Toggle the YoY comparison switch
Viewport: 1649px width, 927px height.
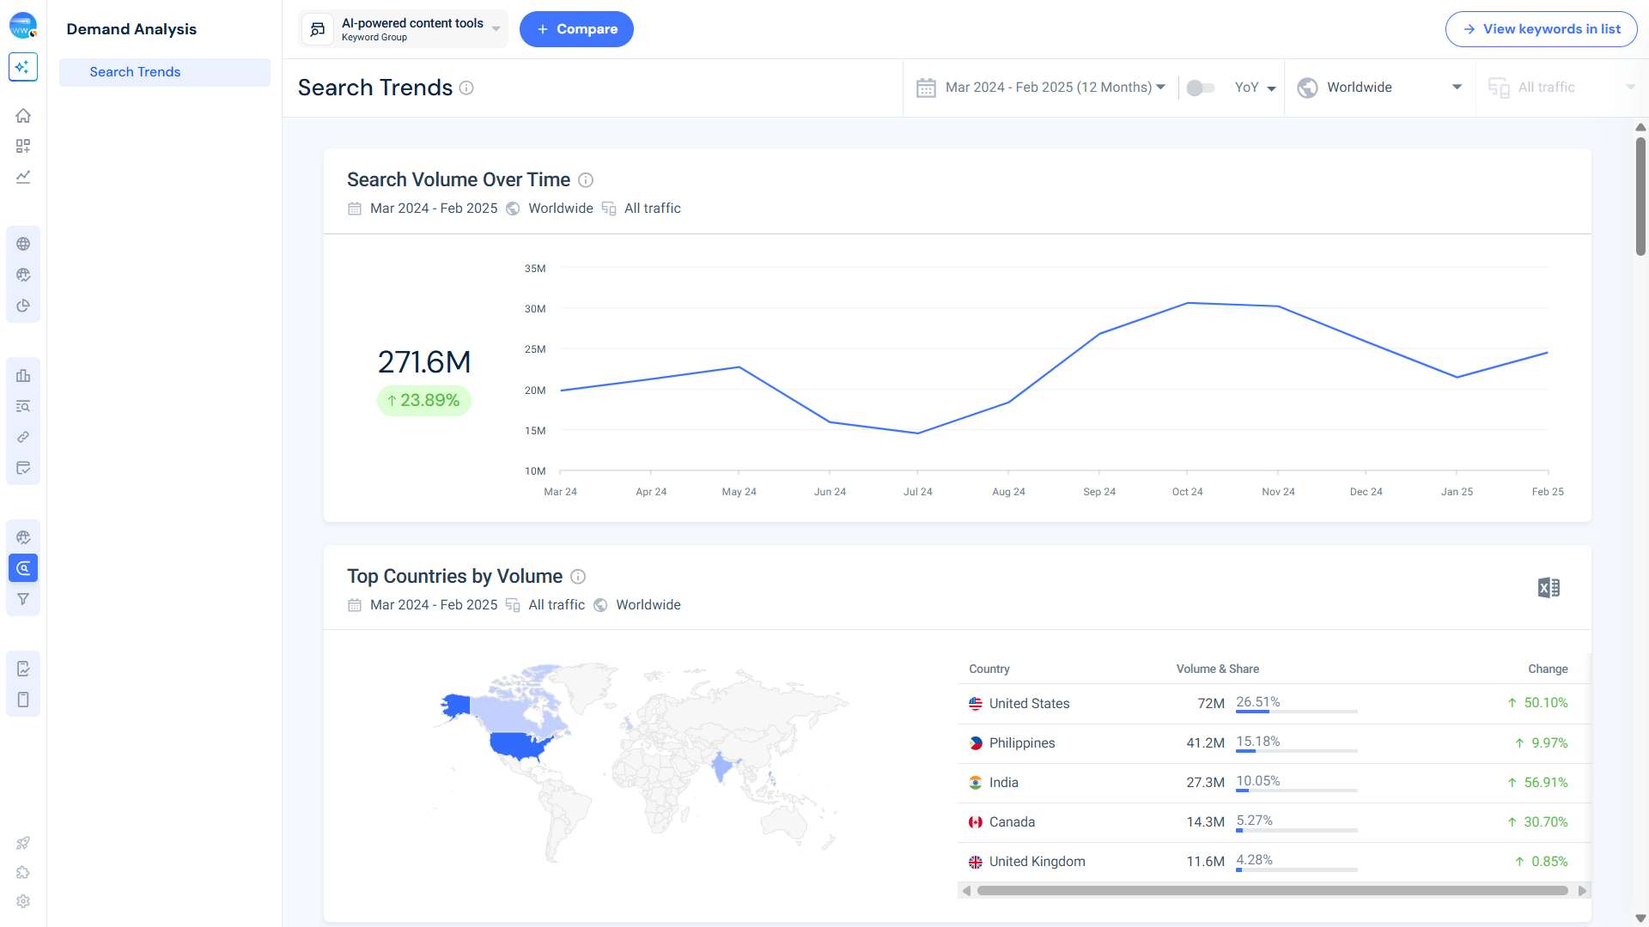(1202, 88)
